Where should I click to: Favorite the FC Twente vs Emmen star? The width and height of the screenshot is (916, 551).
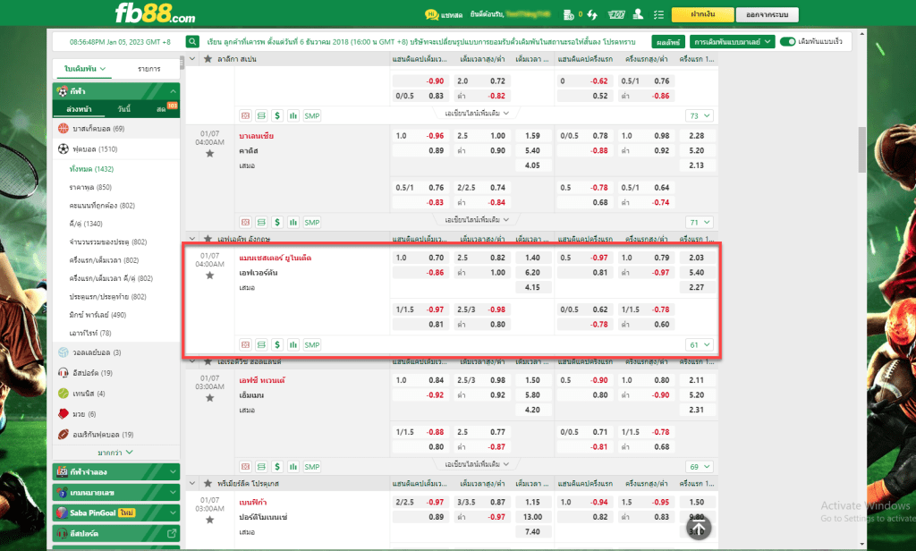[209, 398]
